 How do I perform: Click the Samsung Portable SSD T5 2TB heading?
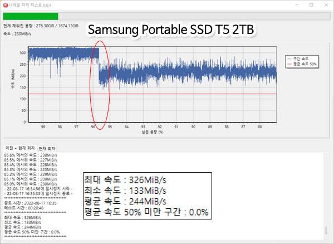pyautogui.click(x=172, y=30)
